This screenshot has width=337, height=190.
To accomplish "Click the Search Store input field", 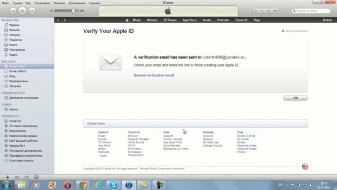I will pyautogui.click(x=311, y=11).
